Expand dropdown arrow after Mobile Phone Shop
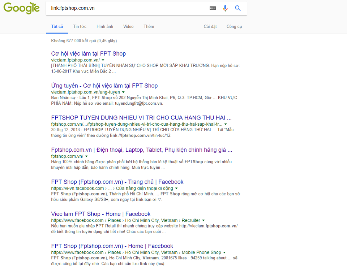Viewport: 347px width, 273px height. click(224, 252)
